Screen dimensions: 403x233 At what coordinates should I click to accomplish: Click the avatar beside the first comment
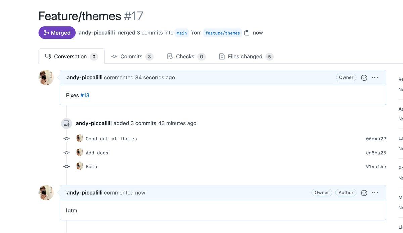click(x=46, y=78)
